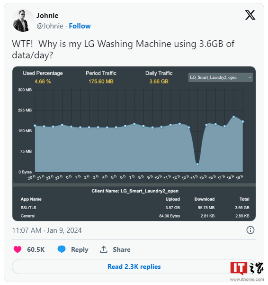This screenshot has height=285, width=268.
Task: Select the 14h low data point
Action: tap(197, 164)
